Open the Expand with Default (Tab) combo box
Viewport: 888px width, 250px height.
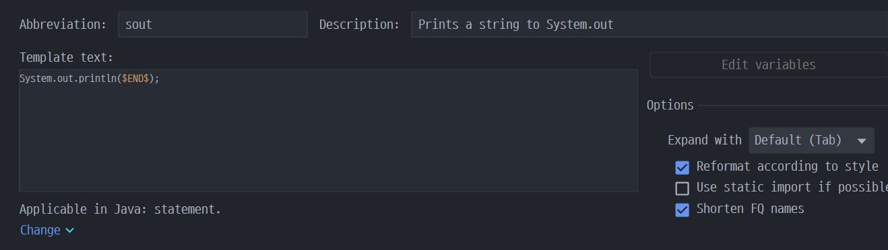click(811, 140)
